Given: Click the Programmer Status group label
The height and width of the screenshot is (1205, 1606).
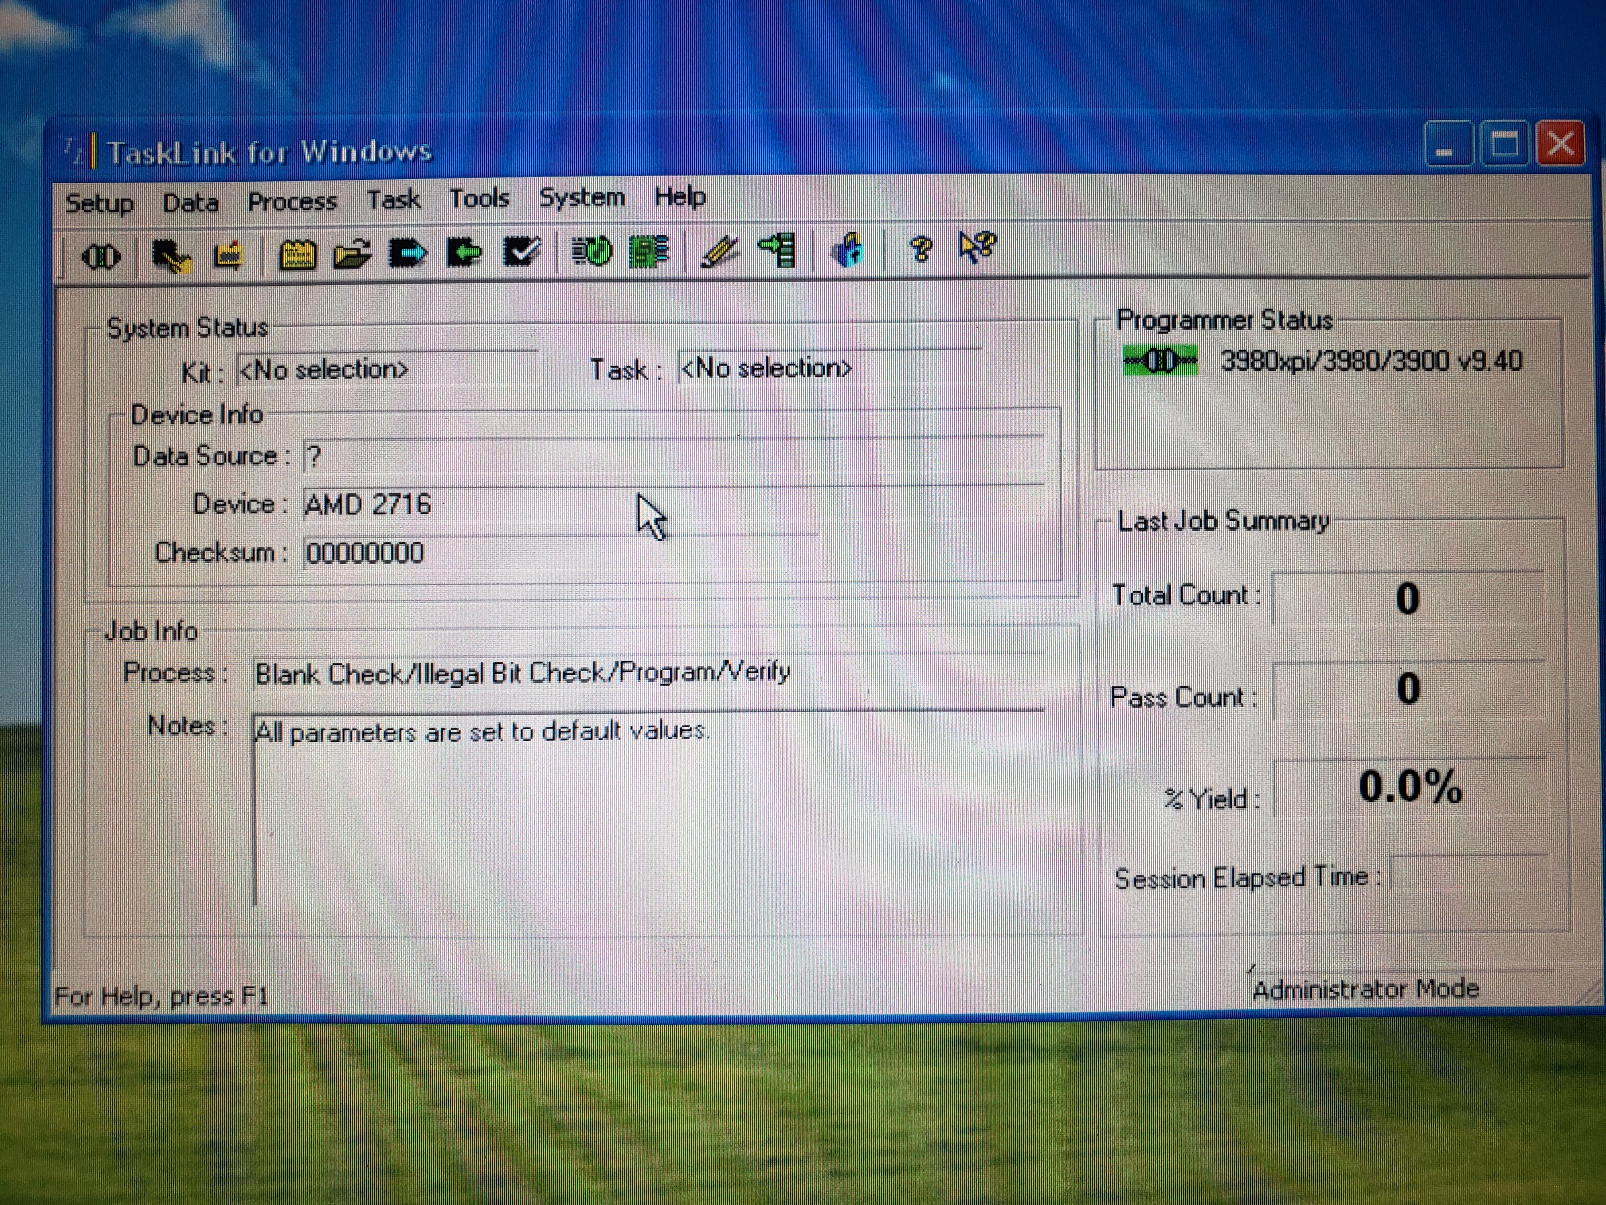Looking at the screenshot, I should click(x=1225, y=320).
